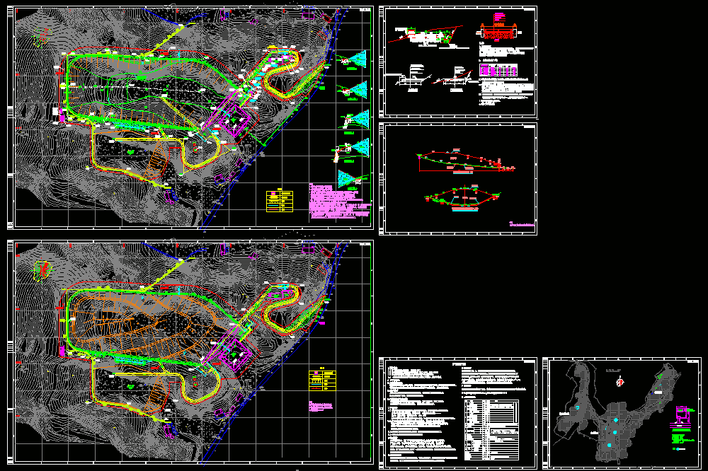The width and height of the screenshot is (708, 471).
Task: Select the upper red longitudinal profile drawing
Action: pos(465,161)
